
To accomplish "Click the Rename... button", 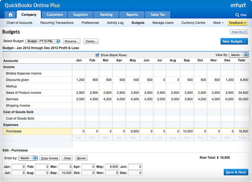I will 72,41.
